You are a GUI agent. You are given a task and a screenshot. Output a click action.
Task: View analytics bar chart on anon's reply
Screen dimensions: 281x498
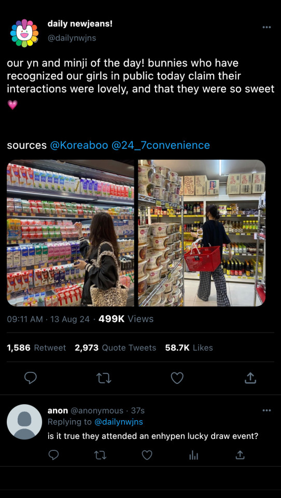193,456
